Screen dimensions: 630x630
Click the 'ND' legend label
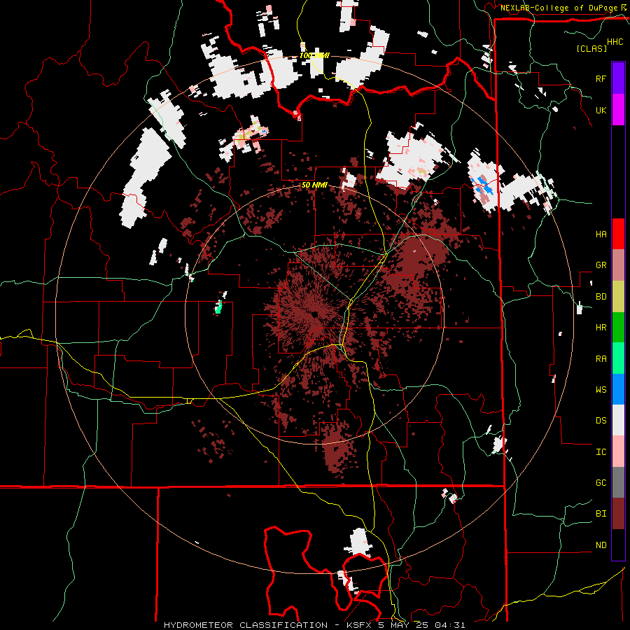[x=601, y=545]
